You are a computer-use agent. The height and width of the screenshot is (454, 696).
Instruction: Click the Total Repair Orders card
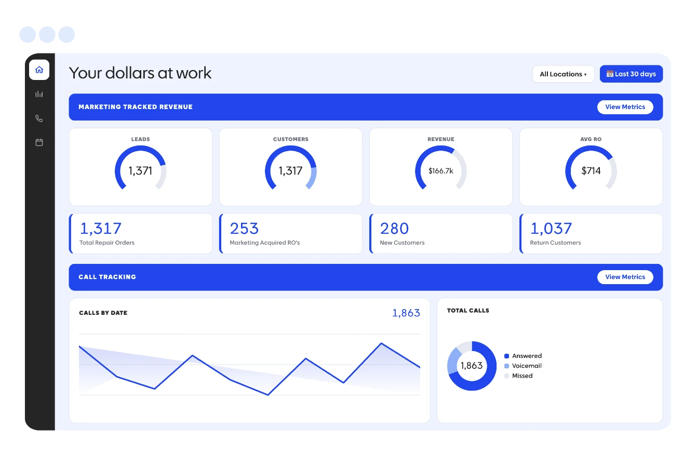point(140,233)
